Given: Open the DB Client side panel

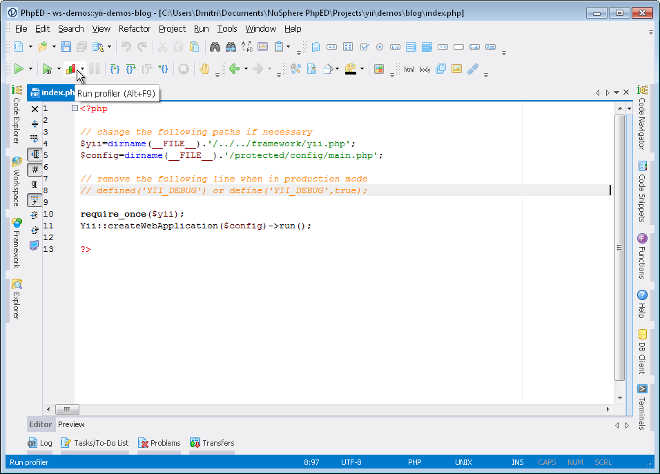Looking at the screenshot, I should [x=642, y=352].
